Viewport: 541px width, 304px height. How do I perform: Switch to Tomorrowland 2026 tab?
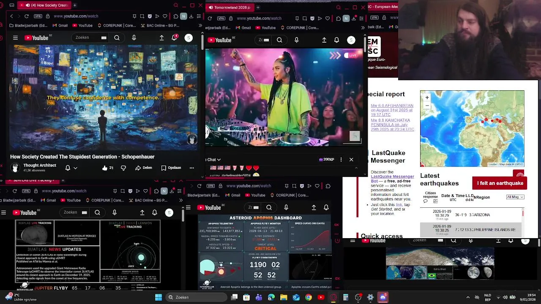coord(229,7)
